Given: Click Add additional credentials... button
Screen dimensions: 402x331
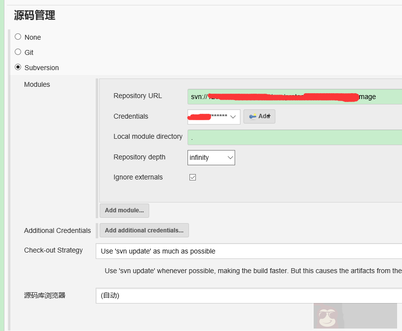Looking at the screenshot, I should (144, 230).
